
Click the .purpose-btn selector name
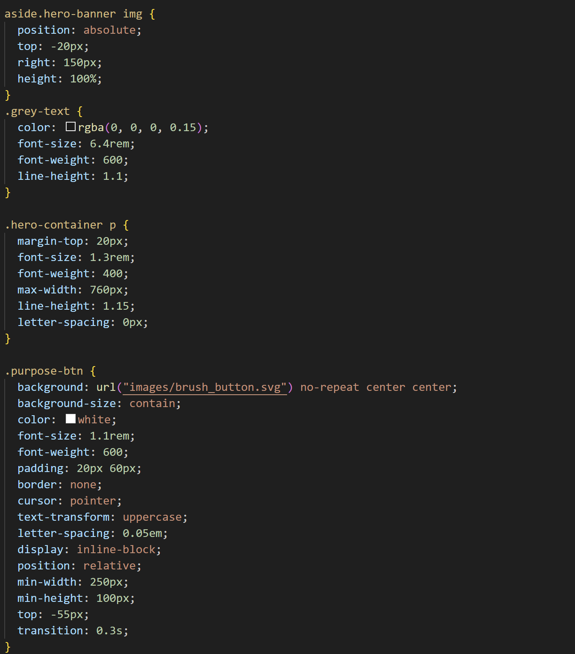(44, 371)
